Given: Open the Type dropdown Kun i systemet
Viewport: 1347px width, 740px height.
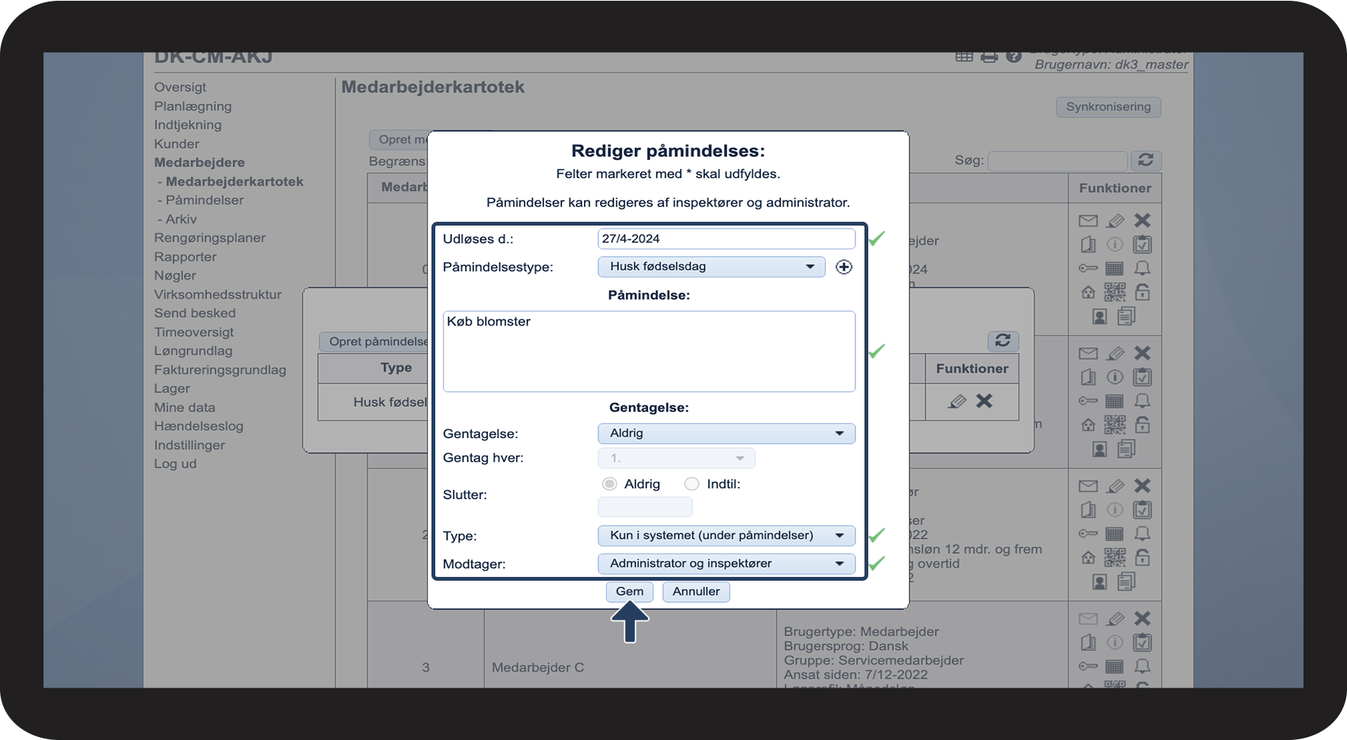Looking at the screenshot, I should 726,536.
